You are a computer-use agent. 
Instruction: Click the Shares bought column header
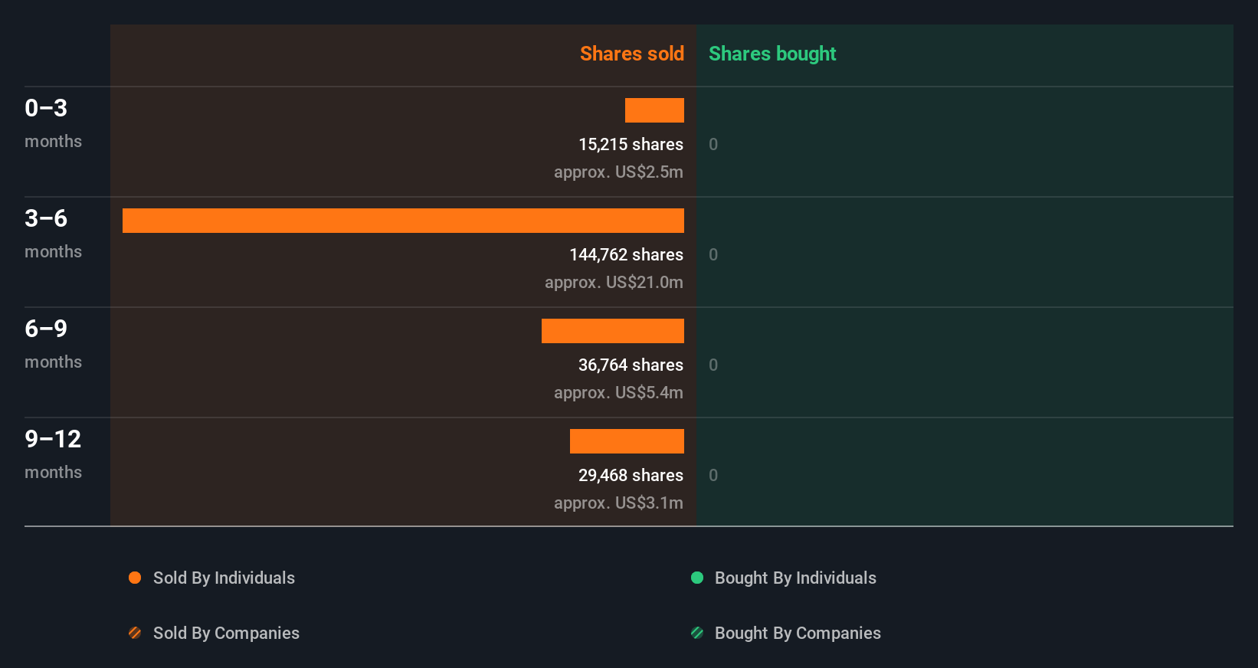(x=772, y=54)
